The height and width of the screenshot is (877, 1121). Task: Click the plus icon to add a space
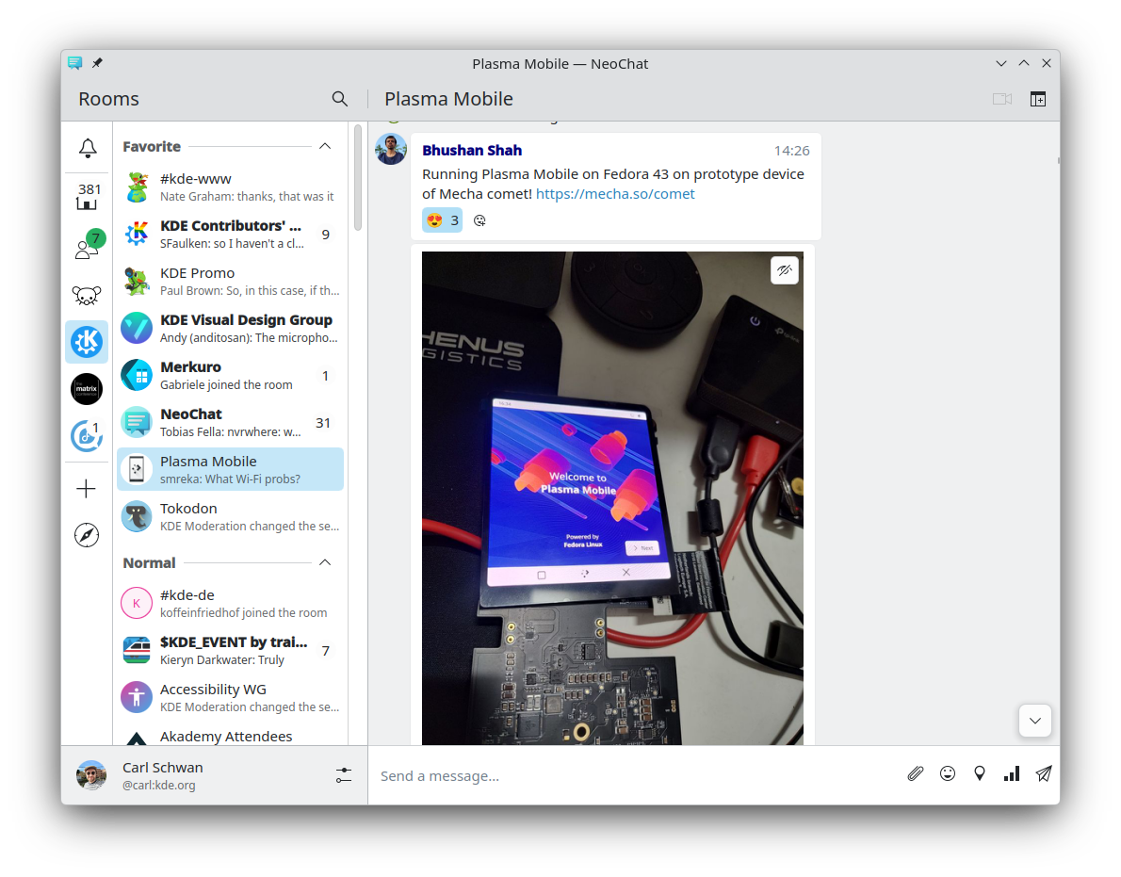(x=86, y=488)
